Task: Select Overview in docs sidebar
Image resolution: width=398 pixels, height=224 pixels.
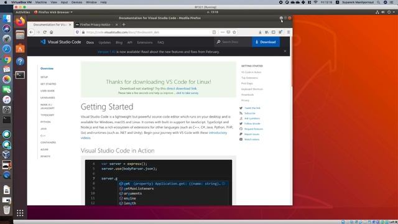Action: [x=47, y=68]
